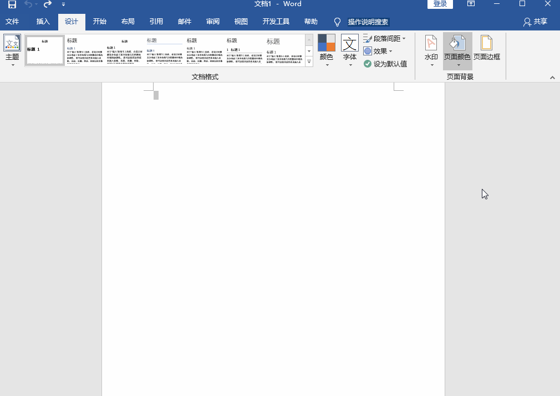Switch to the 审阅 (Review) ribbon tab
This screenshot has height=396, width=560.
[x=212, y=22]
